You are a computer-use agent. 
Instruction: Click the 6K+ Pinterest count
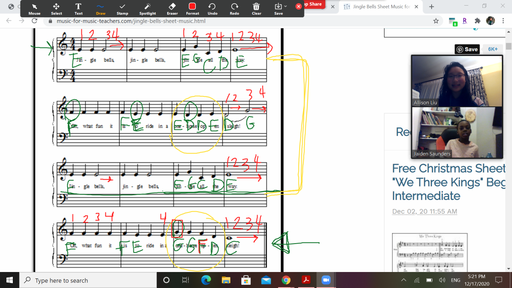coord(493,49)
